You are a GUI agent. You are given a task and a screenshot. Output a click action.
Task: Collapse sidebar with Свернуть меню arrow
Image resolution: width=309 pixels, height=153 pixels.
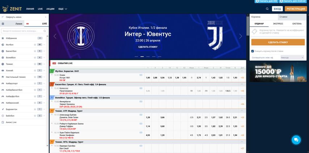46,17
